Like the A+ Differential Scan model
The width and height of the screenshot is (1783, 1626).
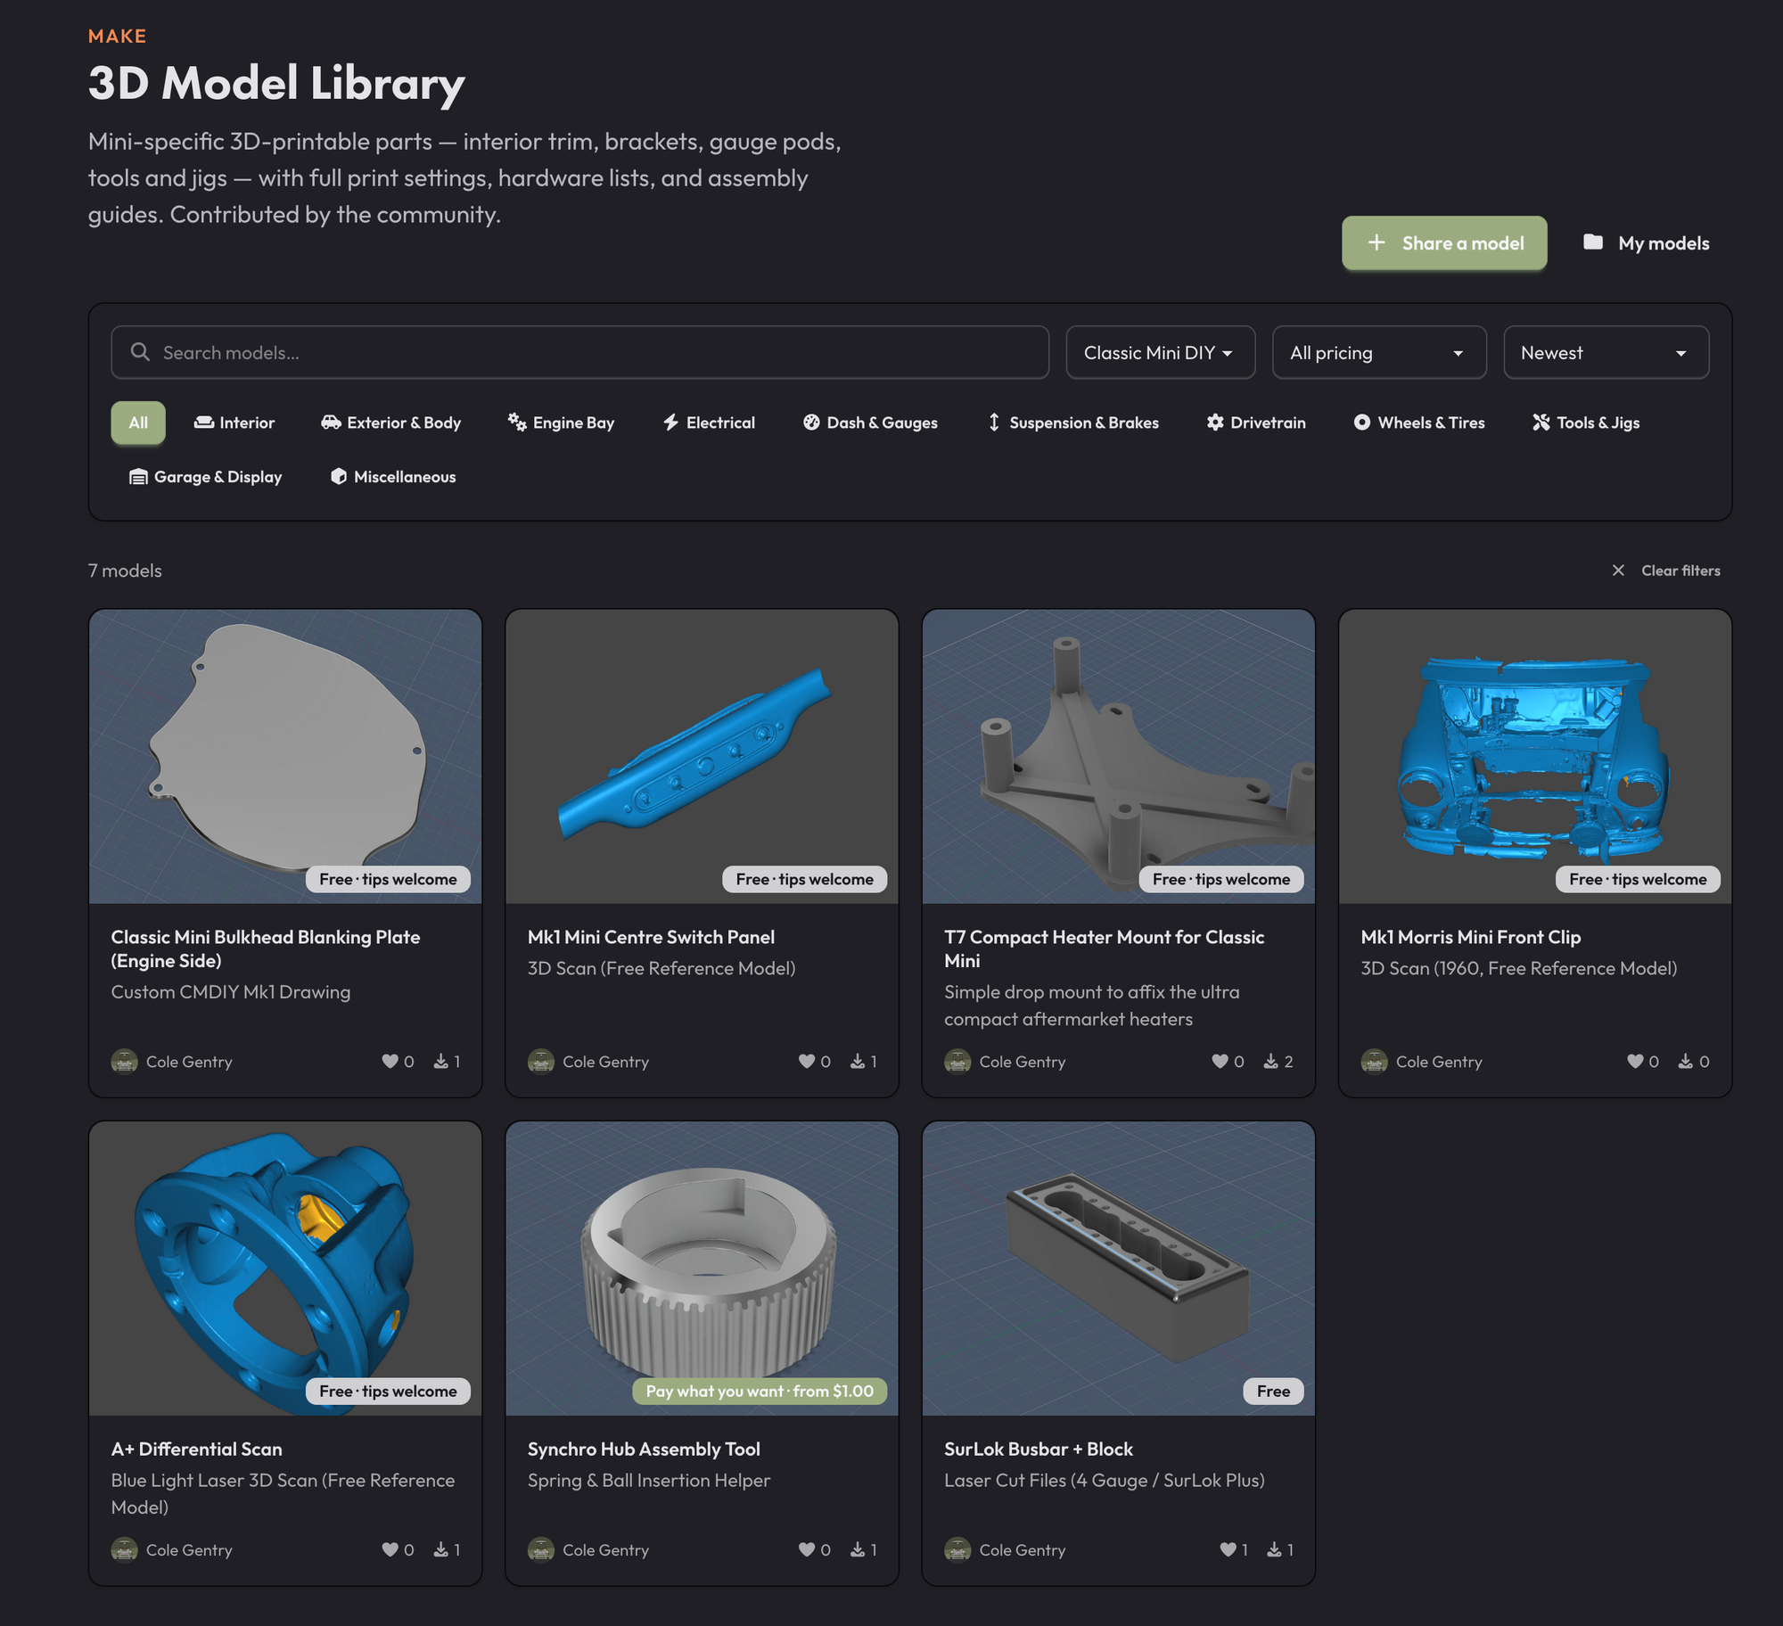[390, 1549]
